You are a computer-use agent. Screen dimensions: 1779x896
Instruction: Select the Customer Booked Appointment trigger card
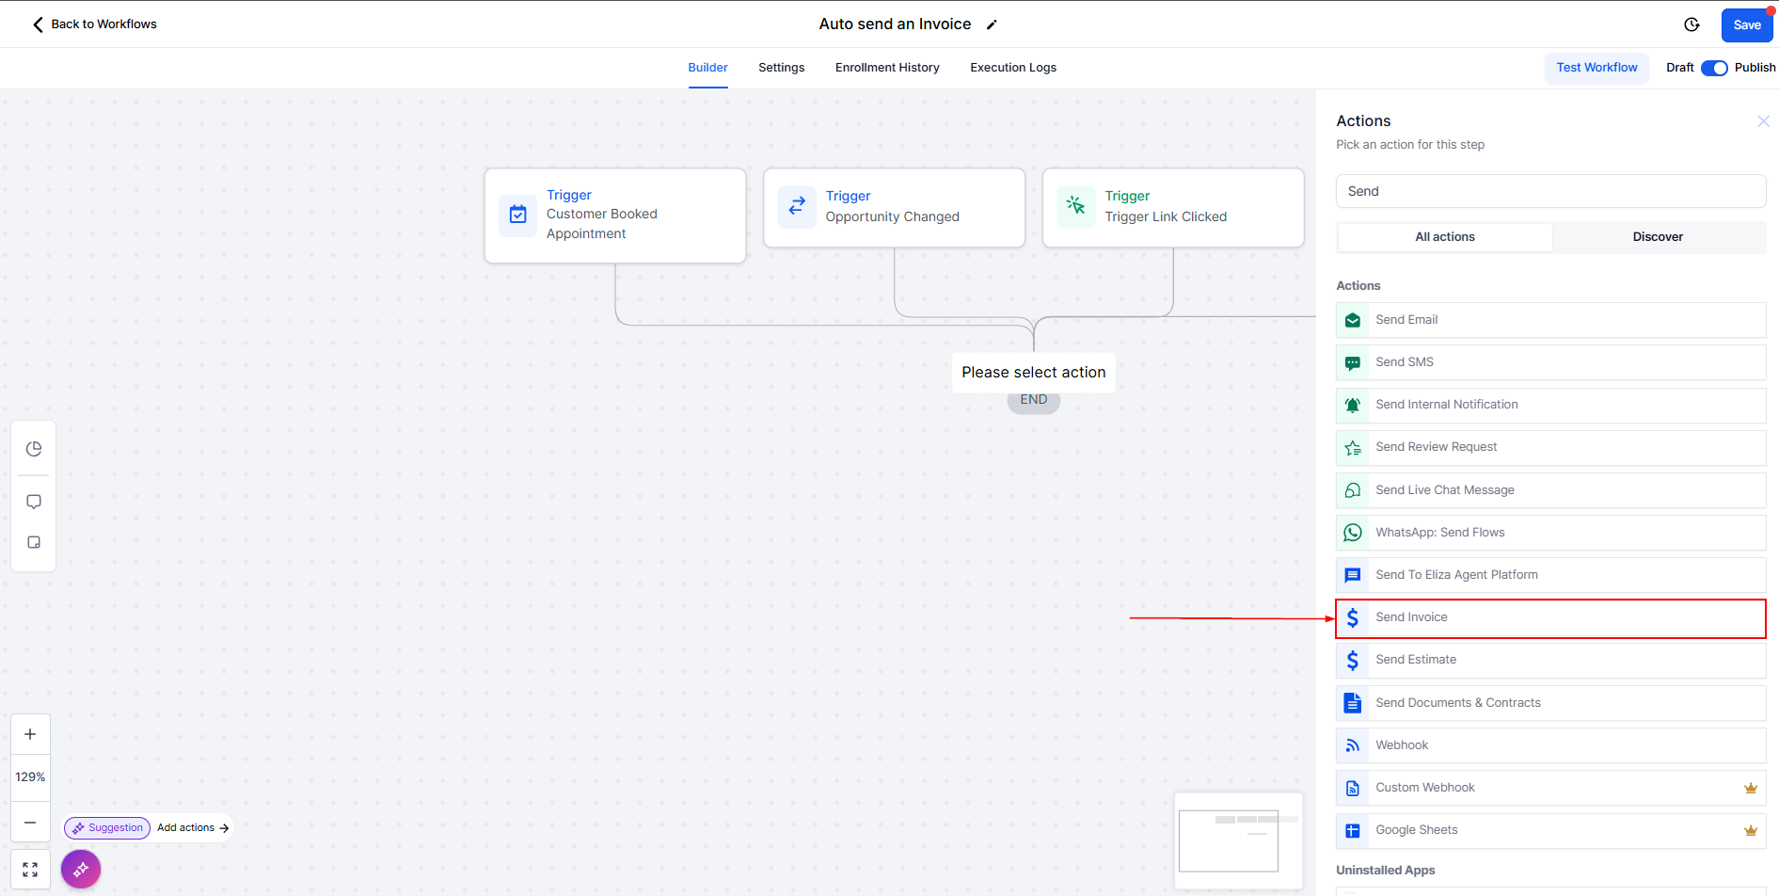coord(615,216)
